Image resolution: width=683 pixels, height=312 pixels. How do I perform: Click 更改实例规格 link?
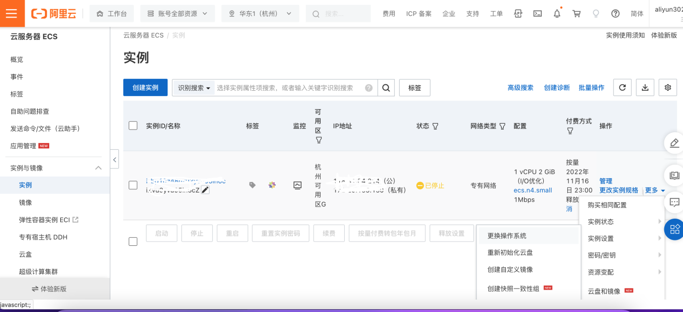pyautogui.click(x=619, y=190)
